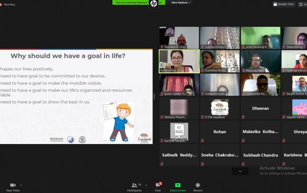Open the Participants panel icon

click(x=134, y=185)
